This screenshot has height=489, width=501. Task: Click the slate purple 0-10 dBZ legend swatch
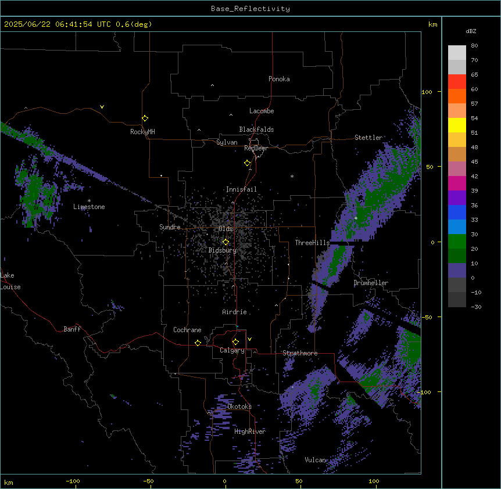(x=457, y=271)
